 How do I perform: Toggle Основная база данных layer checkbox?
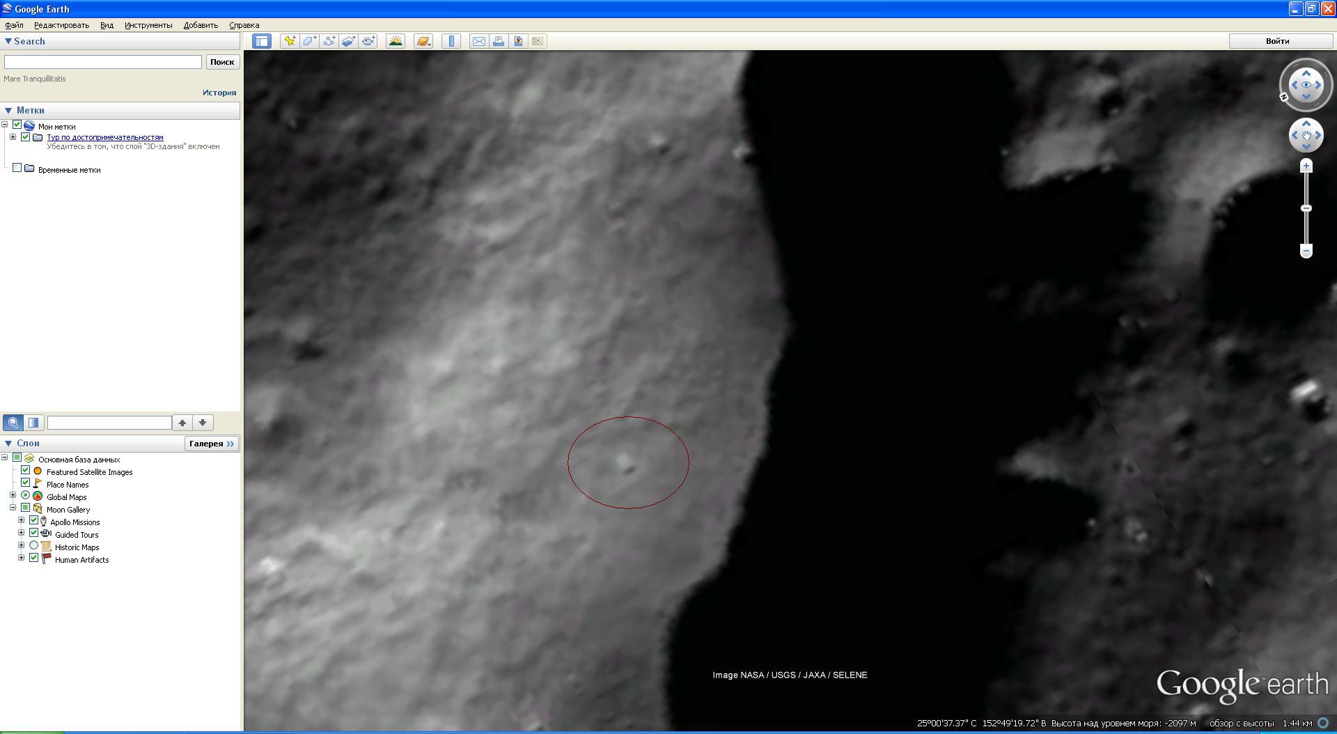(x=17, y=458)
